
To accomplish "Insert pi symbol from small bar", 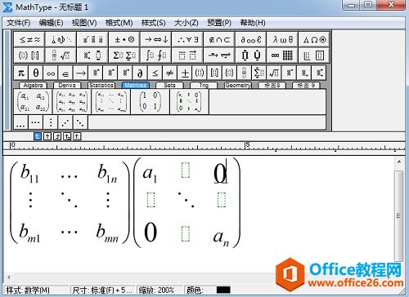I will [x=21, y=73].
